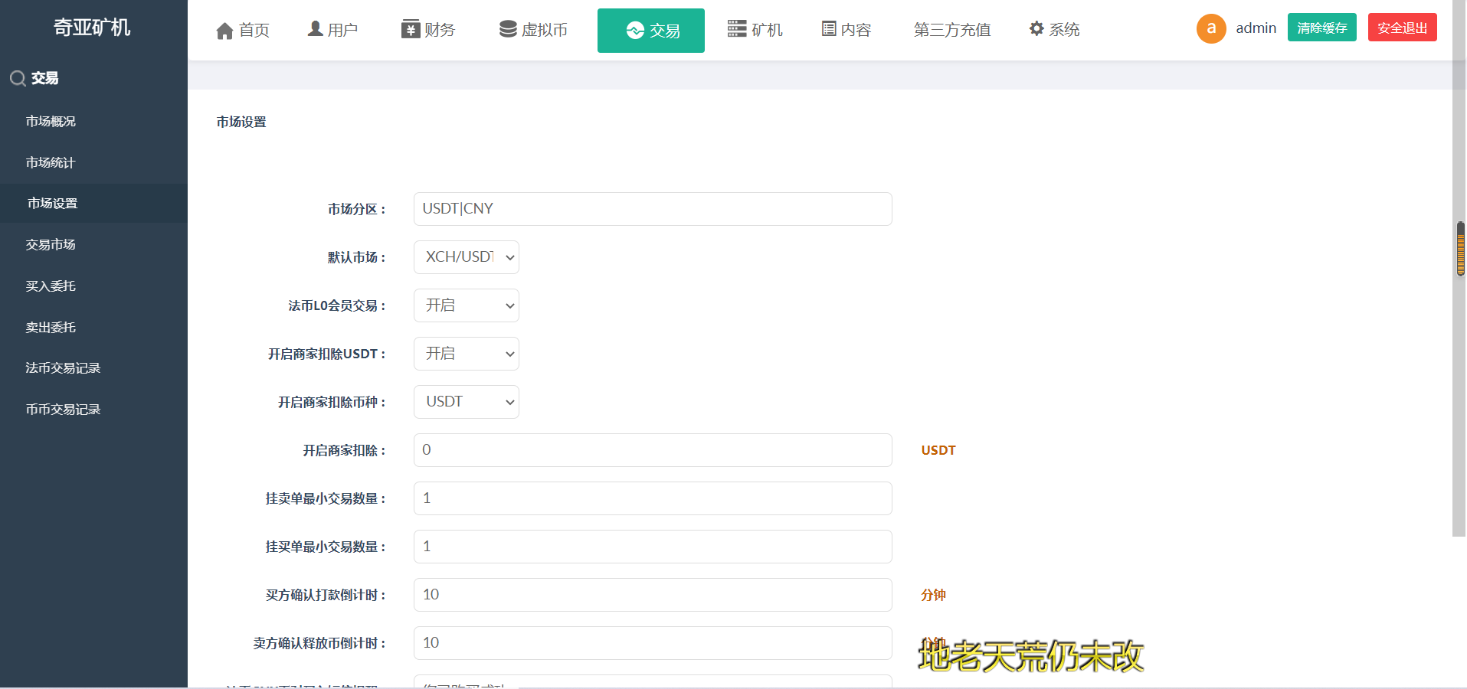Screen dimensions: 1467x689
Task: Expand the 开启商家扣除币种 dropdown
Action: [x=466, y=402]
